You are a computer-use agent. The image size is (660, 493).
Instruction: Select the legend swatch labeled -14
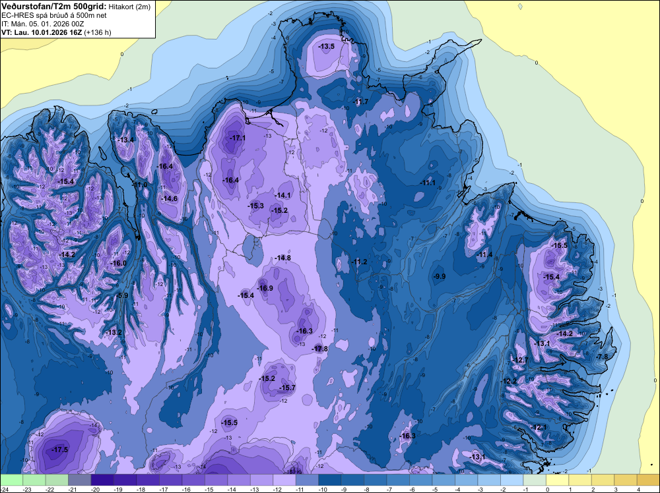click(x=239, y=480)
